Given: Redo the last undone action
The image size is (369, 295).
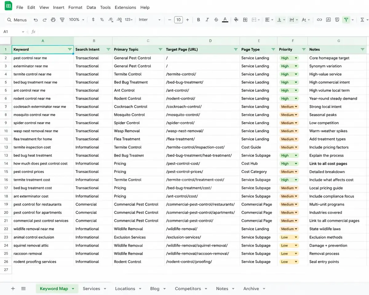Looking at the screenshot, I should pos(45,20).
